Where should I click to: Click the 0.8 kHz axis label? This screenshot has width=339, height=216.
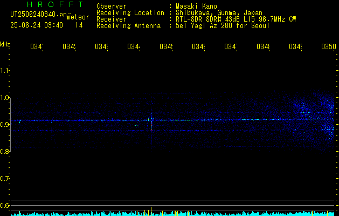pos(4,151)
